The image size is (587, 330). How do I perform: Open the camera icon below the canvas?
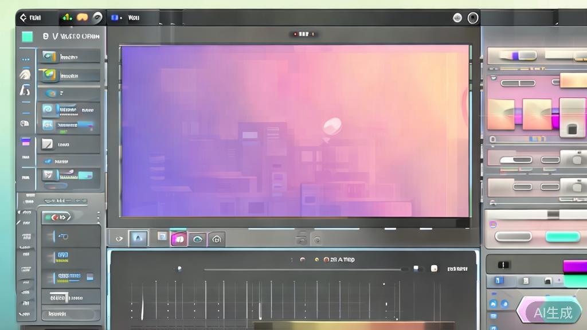coord(216,239)
